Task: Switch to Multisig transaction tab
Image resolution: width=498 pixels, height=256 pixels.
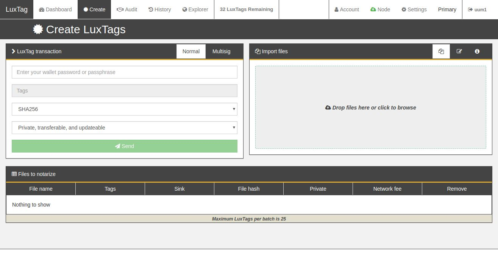Action: [x=221, y=51]
